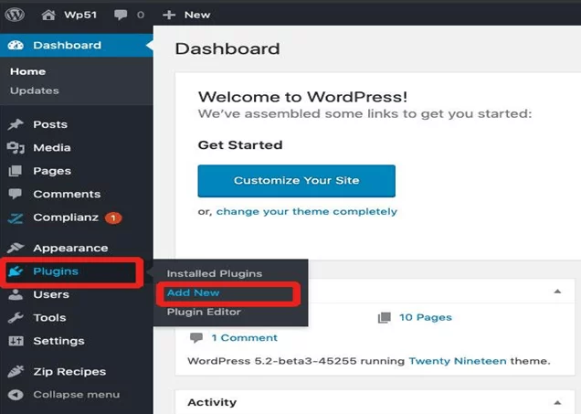Click the Complianz icon

16,218
